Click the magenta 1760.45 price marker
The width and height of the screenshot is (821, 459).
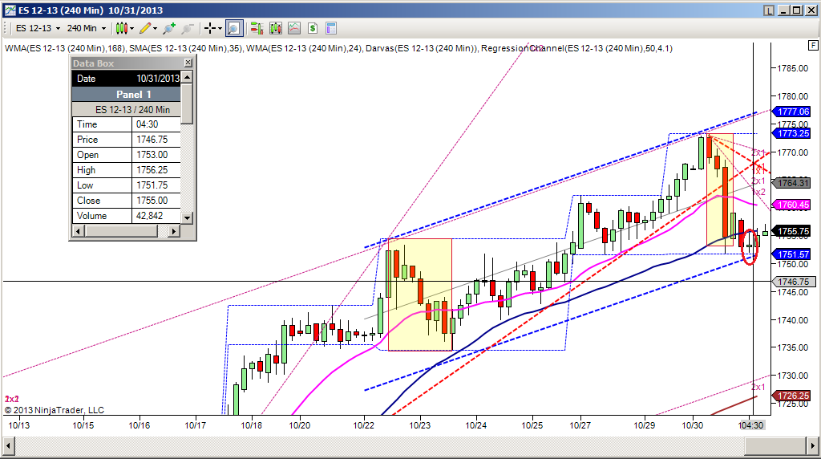[x=791, y=205]
